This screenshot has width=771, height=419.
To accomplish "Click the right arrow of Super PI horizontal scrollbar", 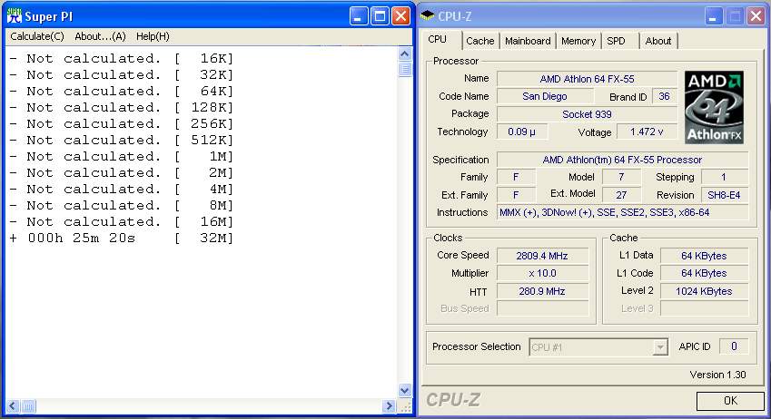I will coord(389,406).
